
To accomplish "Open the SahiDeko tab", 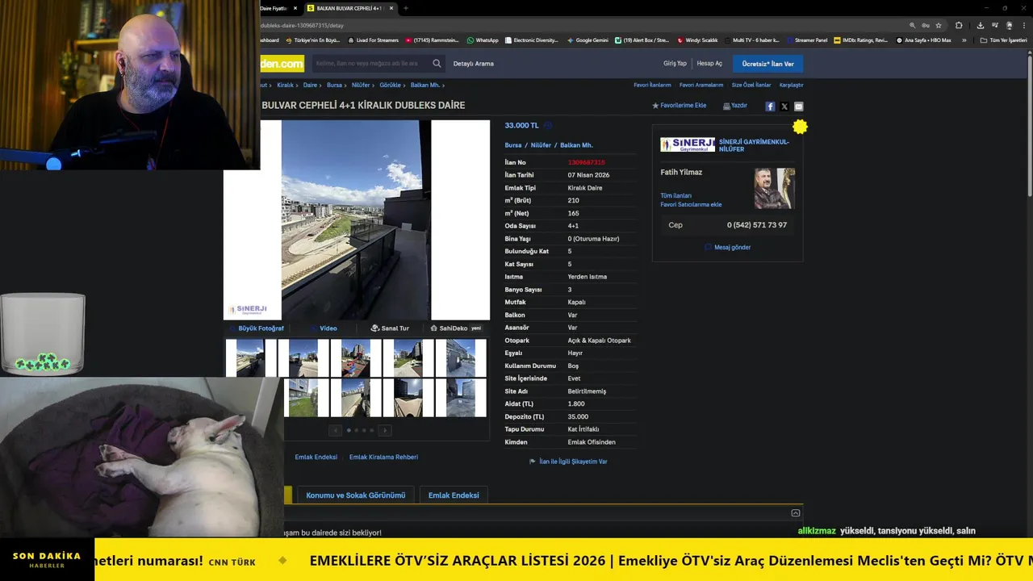I will click(455, 328).
